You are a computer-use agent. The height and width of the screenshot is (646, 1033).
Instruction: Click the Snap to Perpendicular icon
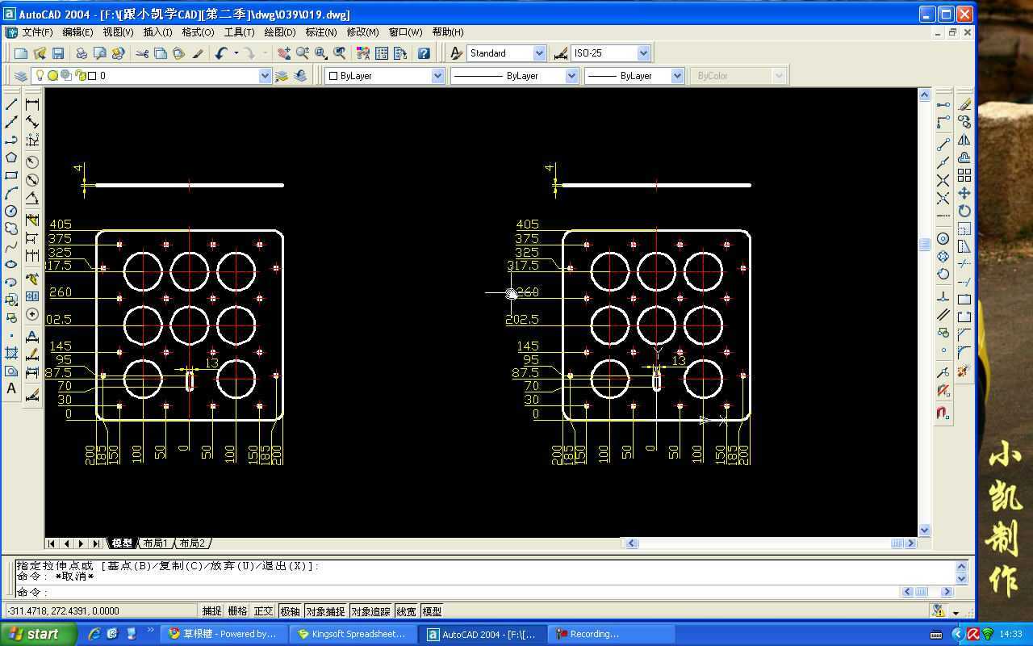943,296
